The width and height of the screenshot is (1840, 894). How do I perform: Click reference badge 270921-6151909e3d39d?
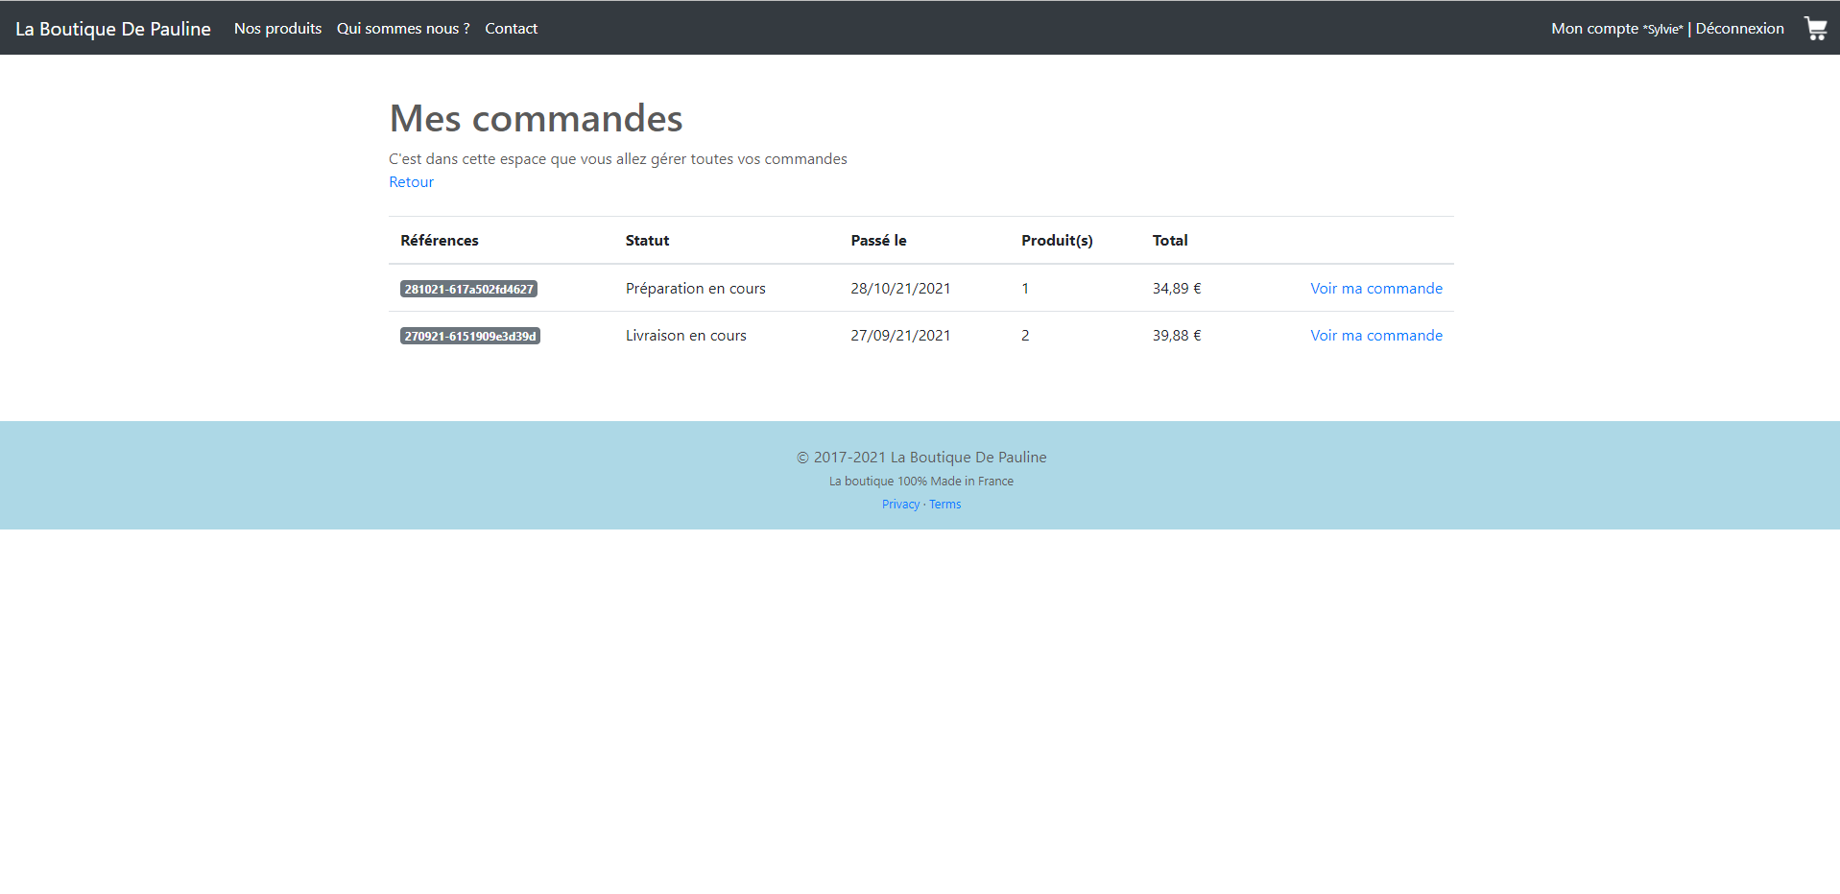point(469,335)
